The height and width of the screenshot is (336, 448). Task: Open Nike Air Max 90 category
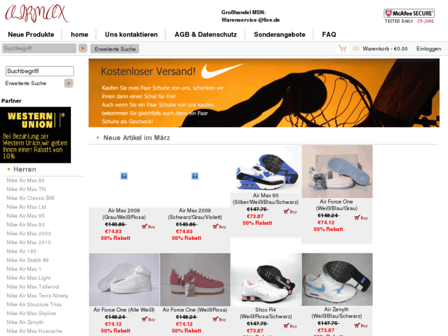(x=26, y=181)
